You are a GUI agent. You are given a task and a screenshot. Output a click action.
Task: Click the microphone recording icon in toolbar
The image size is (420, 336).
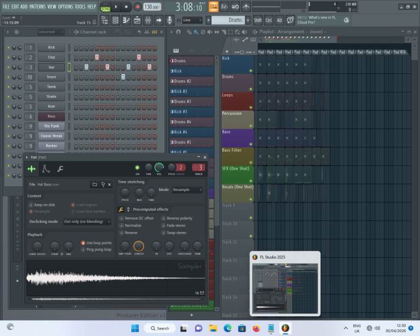[170, 20]
